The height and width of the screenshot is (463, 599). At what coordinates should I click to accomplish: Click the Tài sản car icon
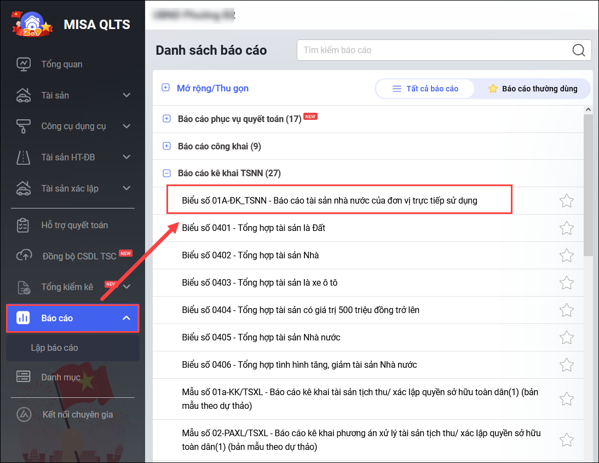click(24, 95)
